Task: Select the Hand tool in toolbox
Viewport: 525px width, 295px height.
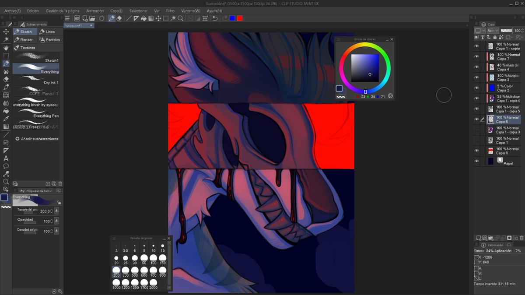Action: click(6, 47)
